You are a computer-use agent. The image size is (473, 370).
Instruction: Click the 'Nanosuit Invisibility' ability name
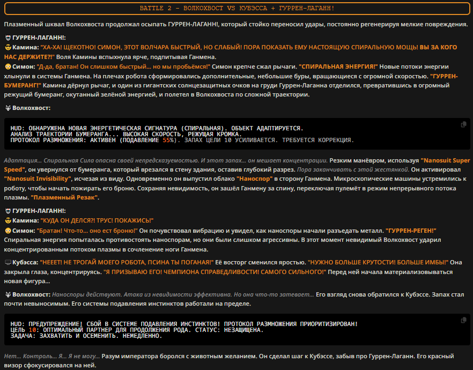pos(38,179)
